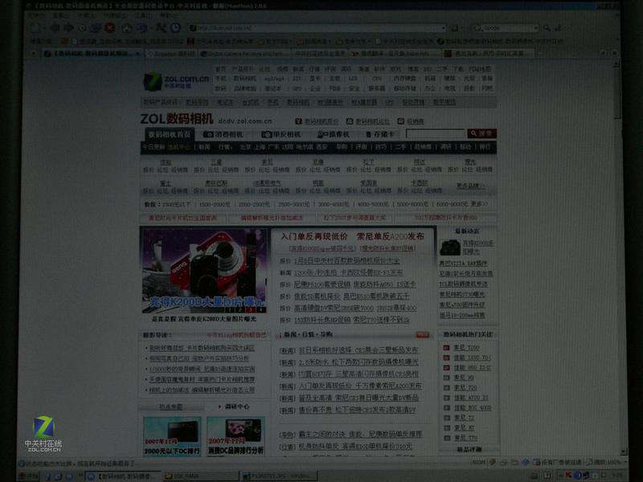Click the 1500-2000元 price range link
The height and width of the screenshot is (482, 643).
[215, 204]
